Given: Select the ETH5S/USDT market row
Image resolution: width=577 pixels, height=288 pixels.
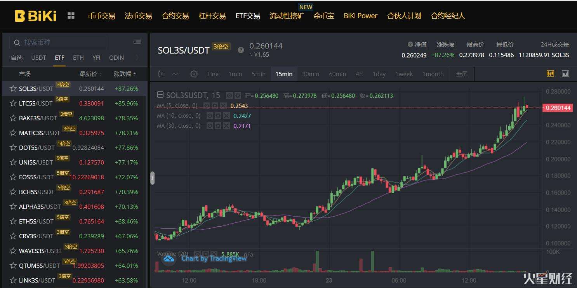Looking at the screenshot, I should 75,221.
